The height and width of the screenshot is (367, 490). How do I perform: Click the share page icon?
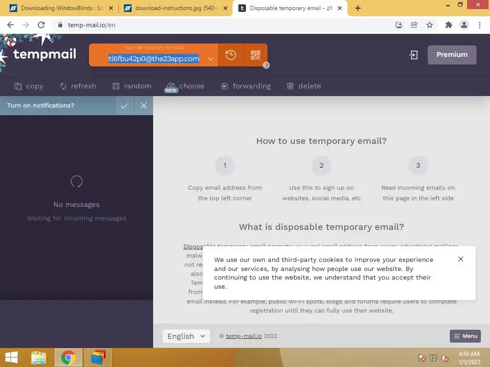pyautogui.click(x=414, y=25)
